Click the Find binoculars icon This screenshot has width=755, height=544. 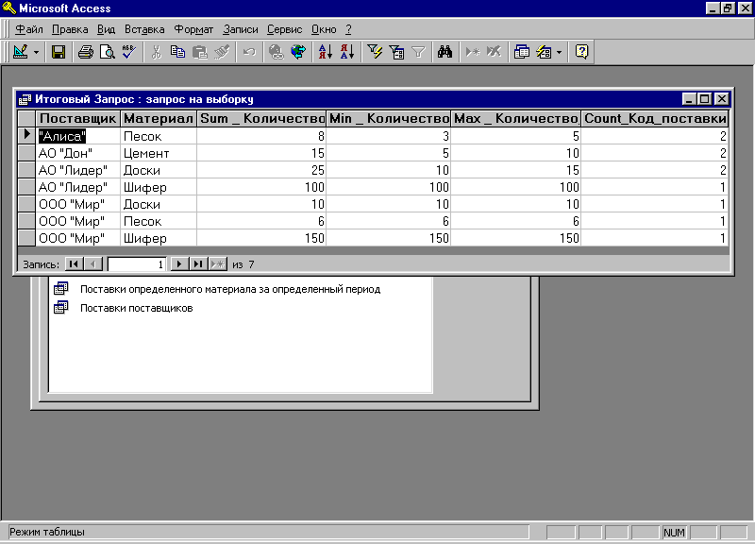pos(445,52)
